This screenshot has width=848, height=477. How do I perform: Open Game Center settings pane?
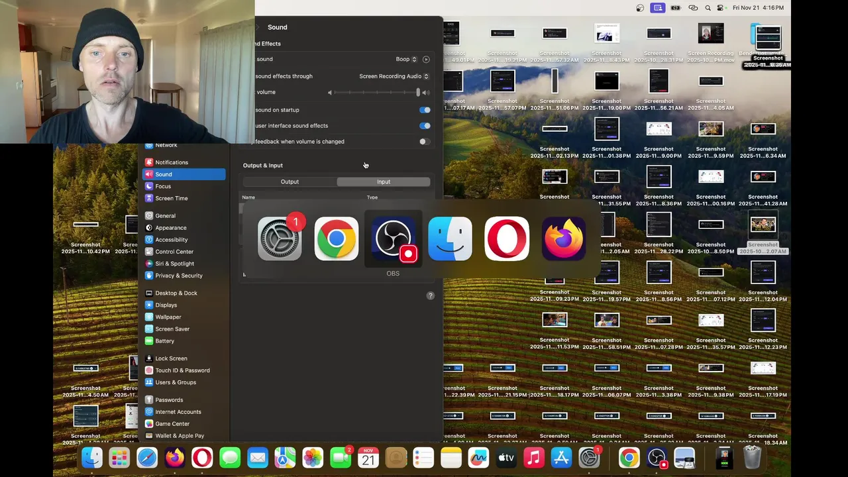184,424
